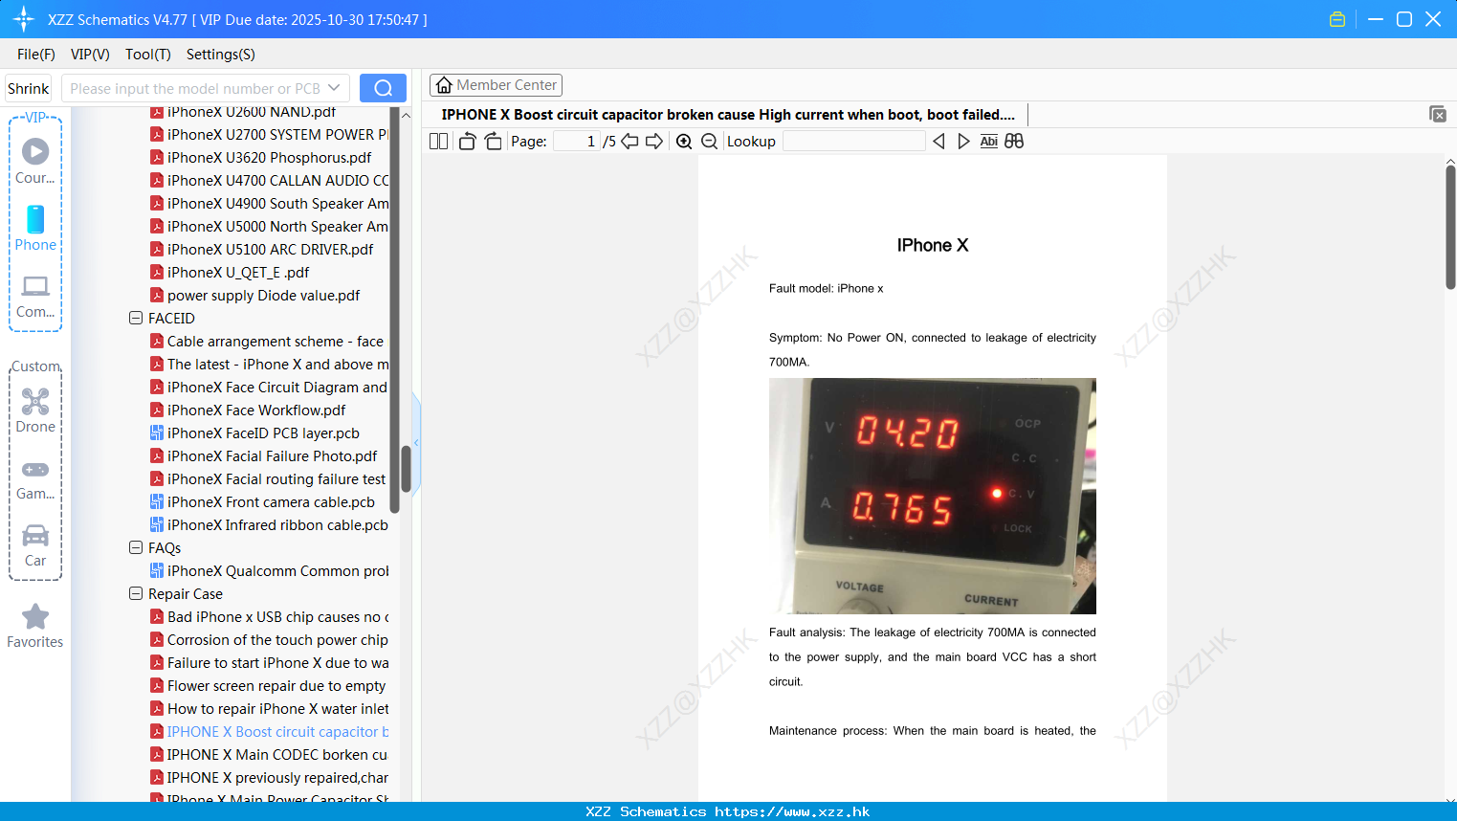Zoom out of the PDF
This screenshot has width=1457, height=821.
(x=709, y=142)
